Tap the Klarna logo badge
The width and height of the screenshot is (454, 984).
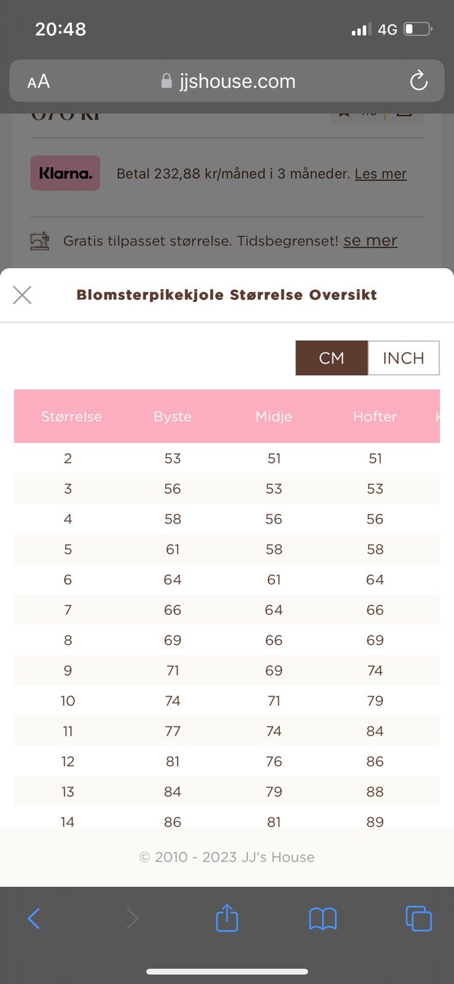[65, 173]
